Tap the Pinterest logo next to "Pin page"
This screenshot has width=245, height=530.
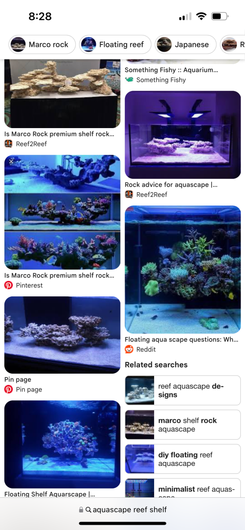(8, 389)
